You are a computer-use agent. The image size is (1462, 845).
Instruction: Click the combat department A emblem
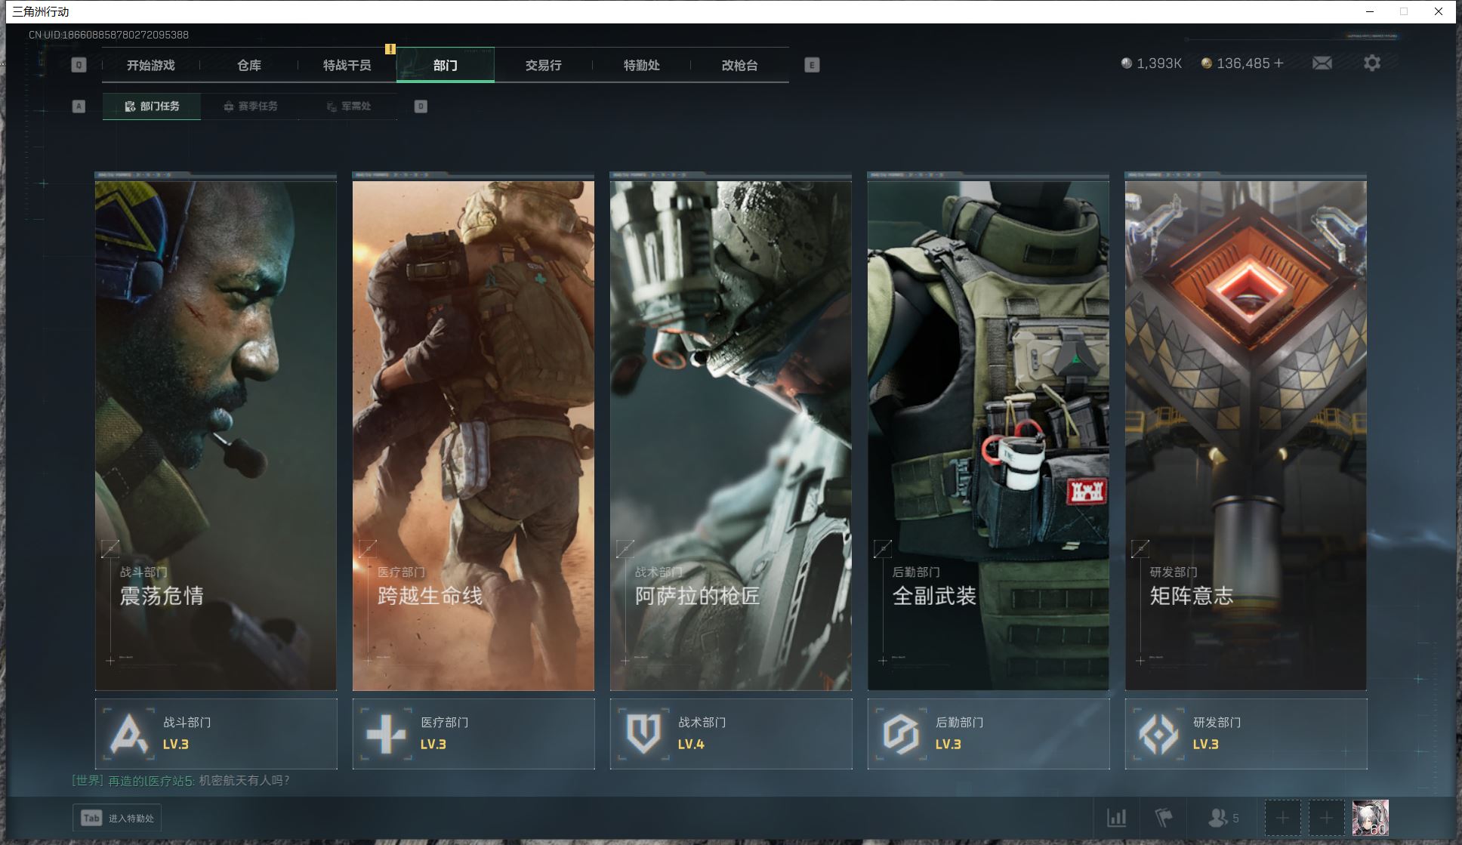(128, 733)
